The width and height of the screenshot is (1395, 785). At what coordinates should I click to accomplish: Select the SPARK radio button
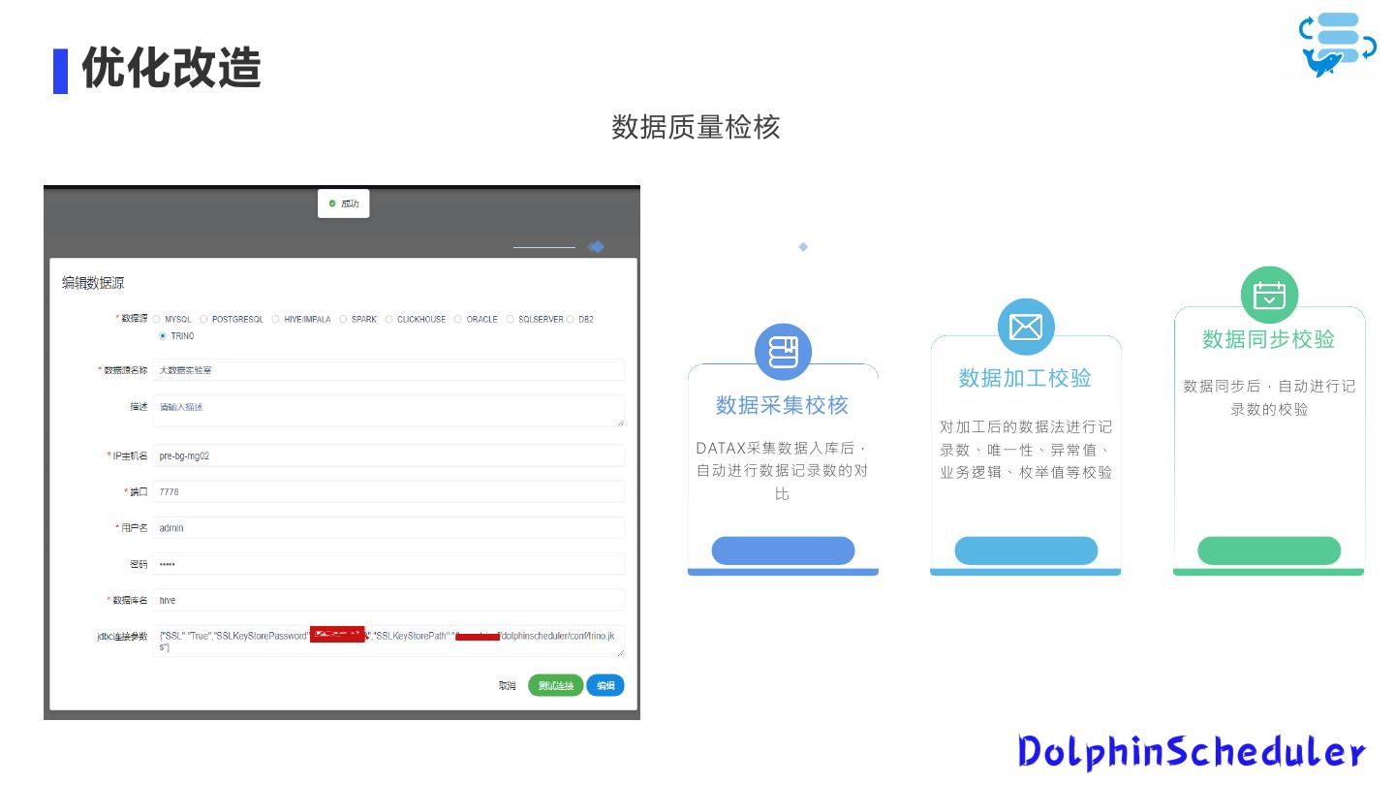(x=343, y=319)
